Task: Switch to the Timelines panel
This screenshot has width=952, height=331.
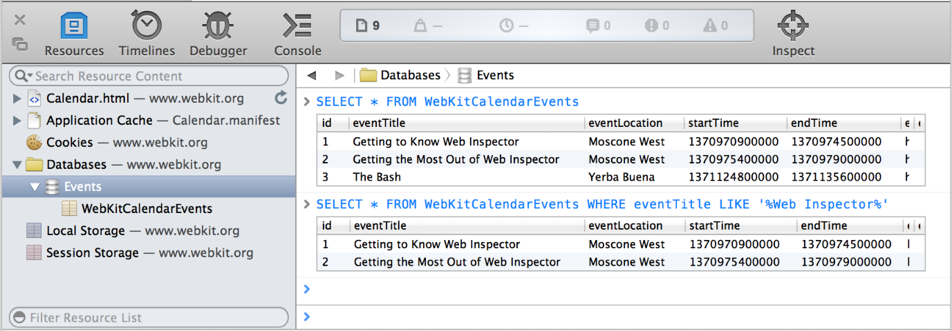Action: click(147, 33)
